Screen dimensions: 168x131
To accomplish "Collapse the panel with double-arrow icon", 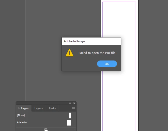I will click(70, 103).
